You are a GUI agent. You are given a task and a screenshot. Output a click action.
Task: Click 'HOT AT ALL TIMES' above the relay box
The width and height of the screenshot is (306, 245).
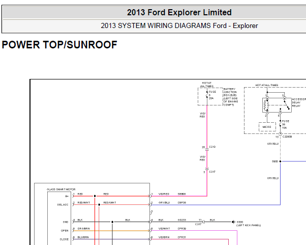pyautogui.click(x=267, y=85)
